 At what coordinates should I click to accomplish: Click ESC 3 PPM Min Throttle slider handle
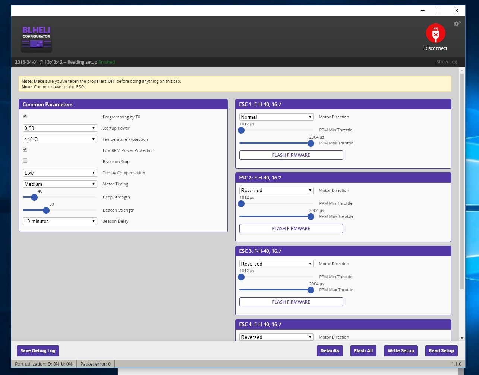pyautogui.click(x=241, y=277)
